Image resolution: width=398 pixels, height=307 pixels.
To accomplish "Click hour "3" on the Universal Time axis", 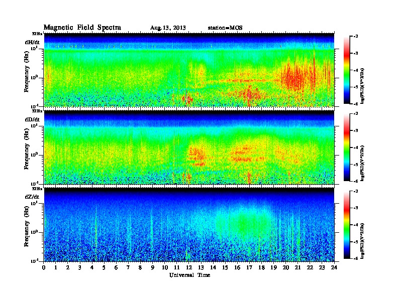I will click(80, 267).
